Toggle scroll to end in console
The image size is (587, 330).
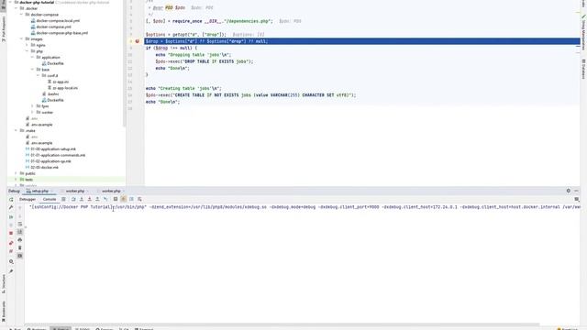click(20, 232)
